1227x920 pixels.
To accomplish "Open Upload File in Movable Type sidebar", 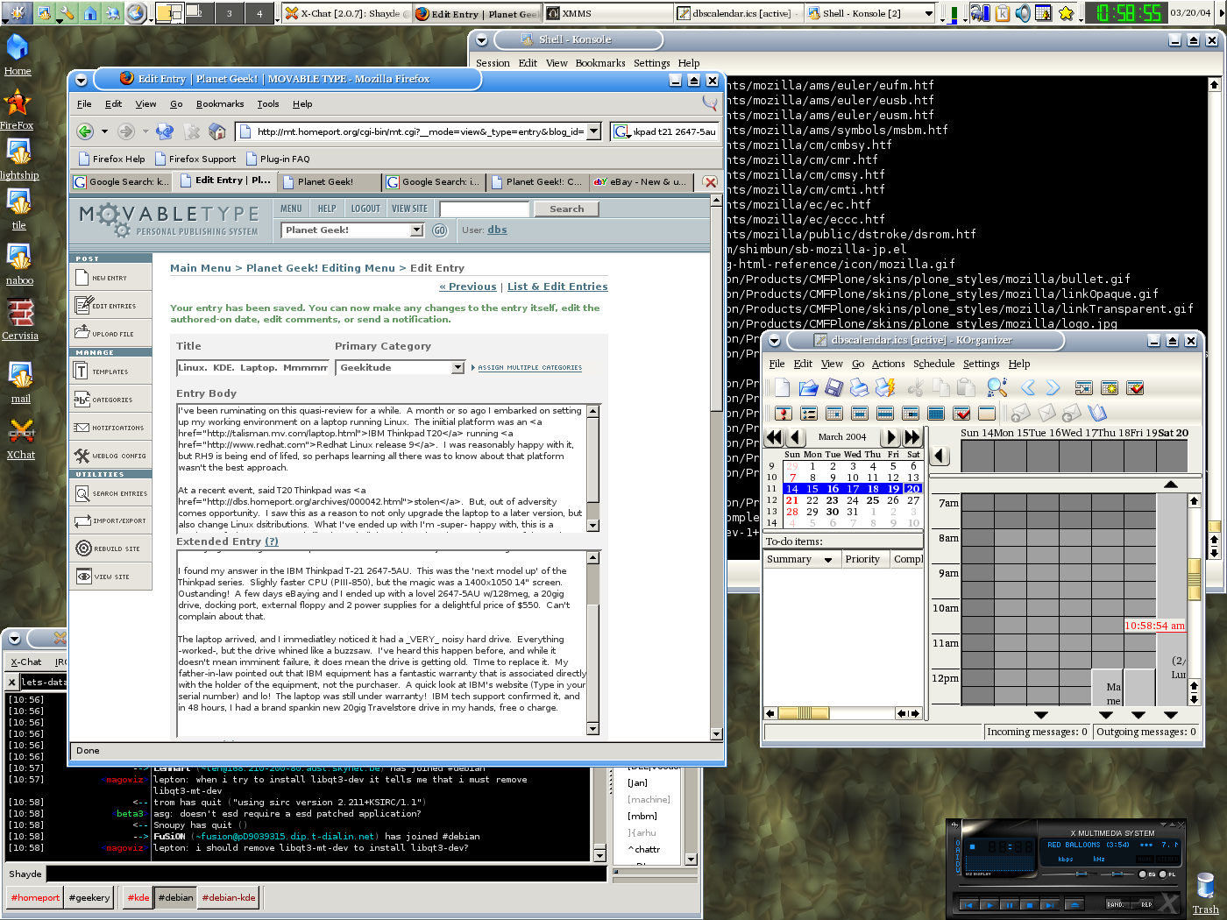I will click(110, 334).
